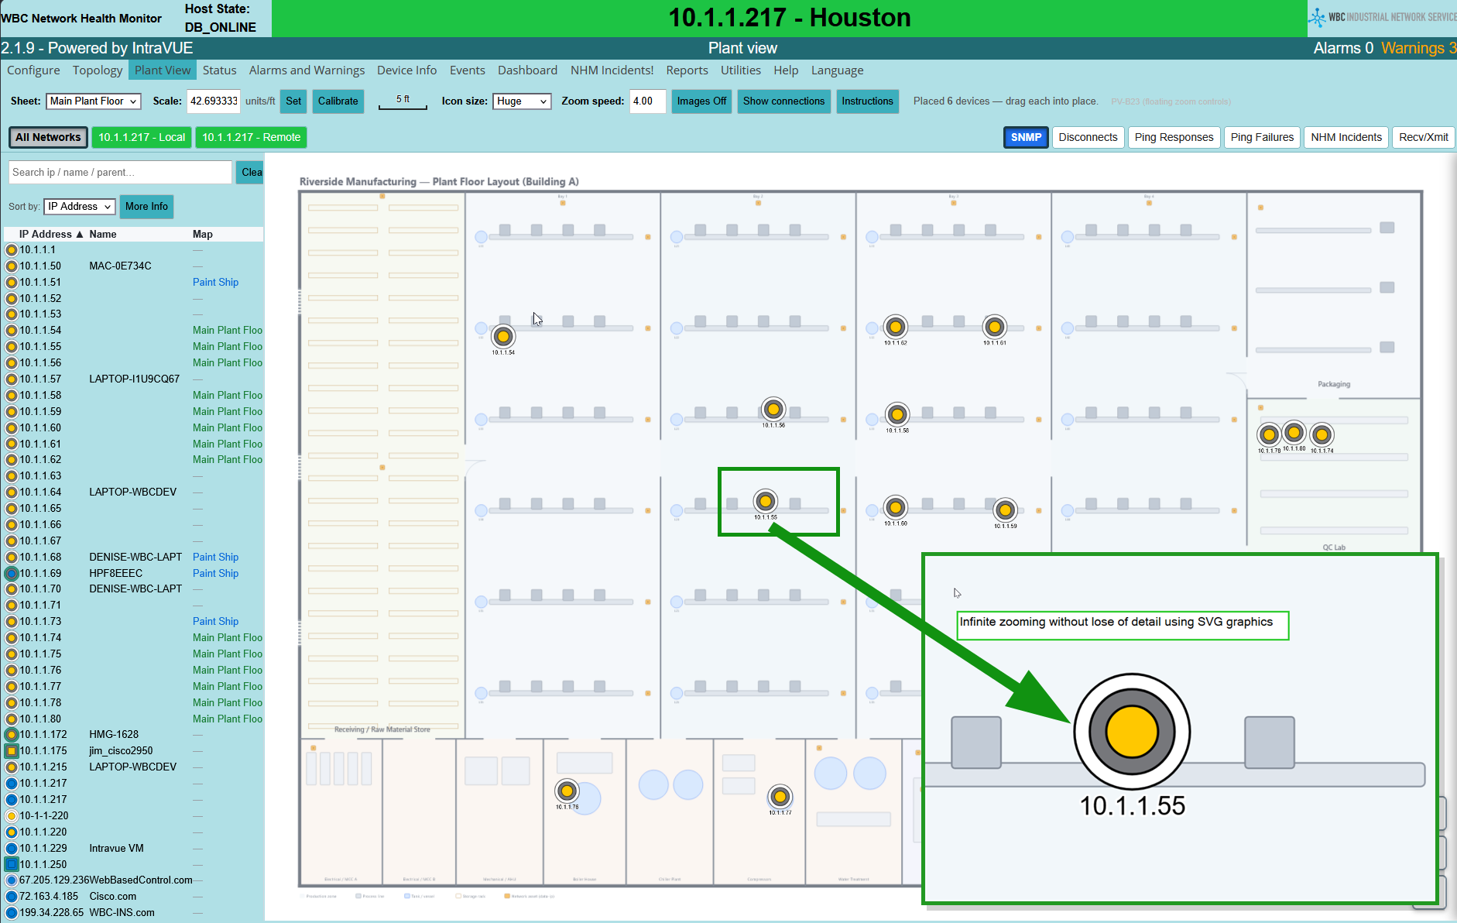Click the 10.1.1.58 device icon on the plant layout
The width and height of the screenshot is (1457, 923).
click(x=897, y=414)
